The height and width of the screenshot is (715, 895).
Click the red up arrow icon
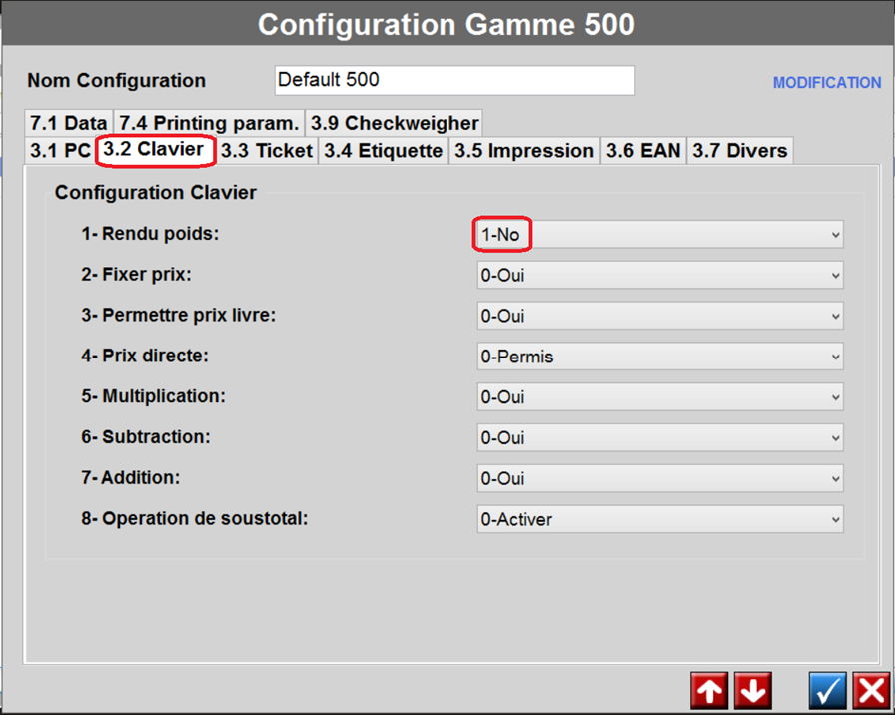[x=709, y=690]
